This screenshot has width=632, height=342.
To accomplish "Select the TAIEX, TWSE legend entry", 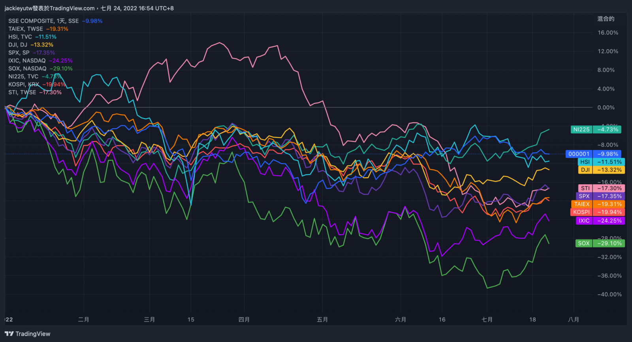I will pyautogui.click(x=26, y=29).
